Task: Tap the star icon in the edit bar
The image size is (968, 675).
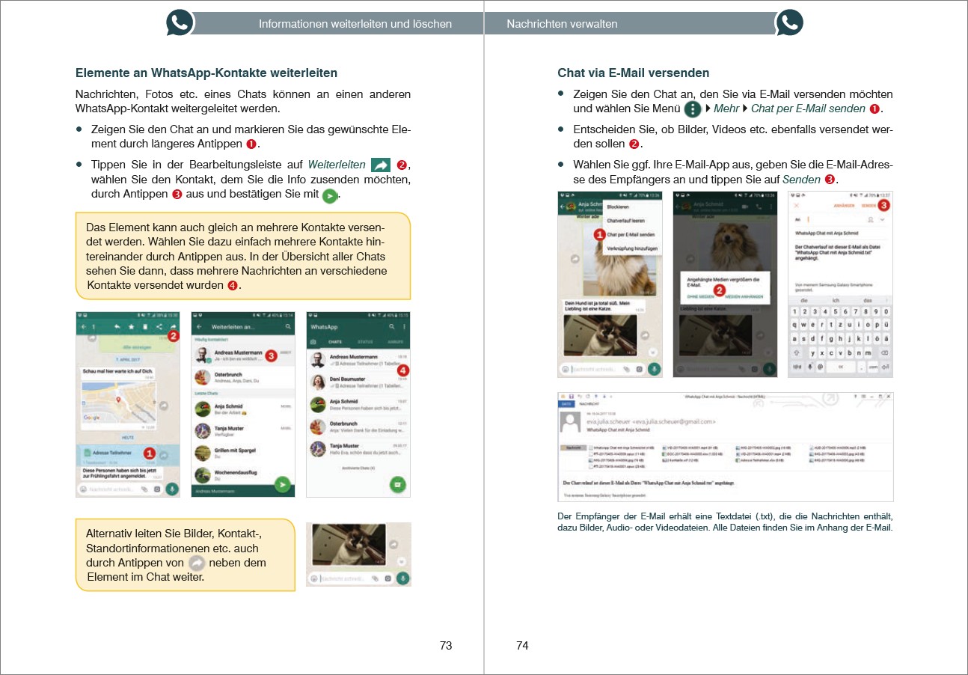Action: pyautogui.click(x=131, y=327)
